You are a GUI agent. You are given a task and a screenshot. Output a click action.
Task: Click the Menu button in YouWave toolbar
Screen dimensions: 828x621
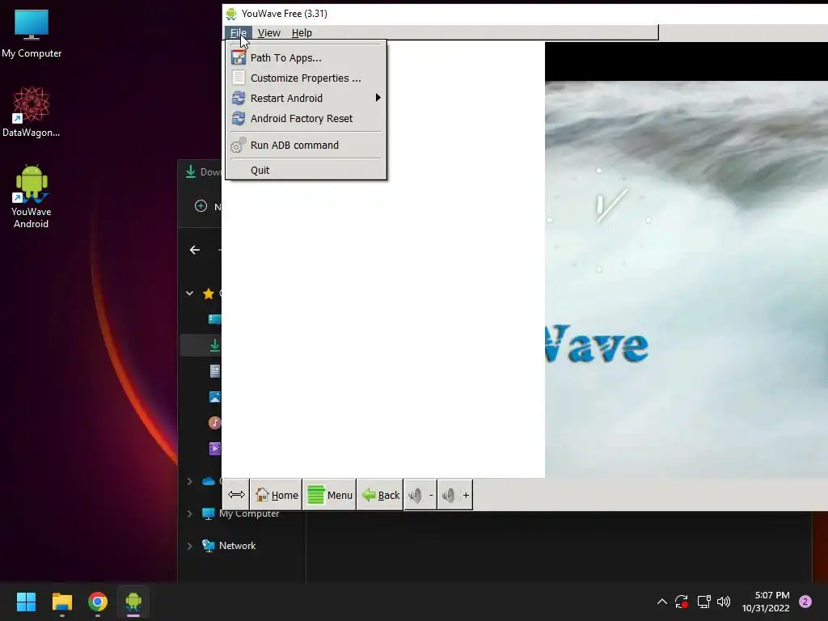click(330, 495)
